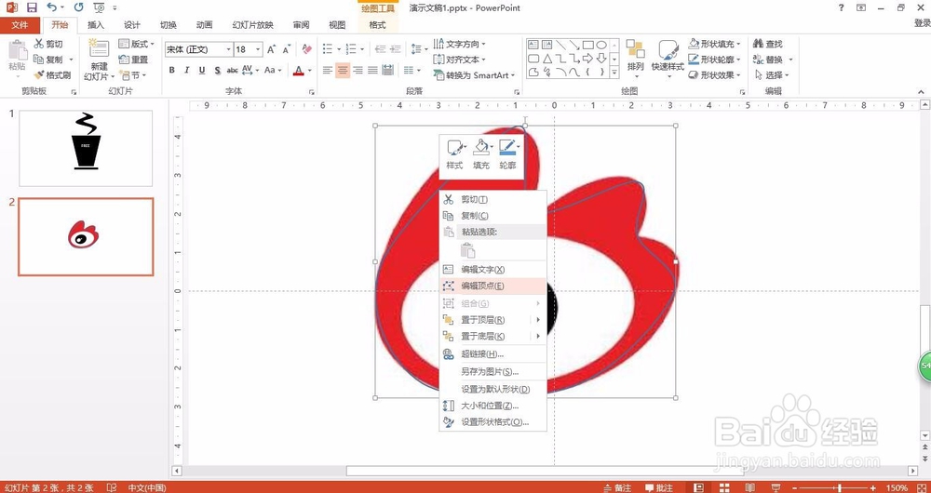Screen dimensions: 931x493
Task: Click the horizontal scrollbar under the slide
Action: coord(545,471)
